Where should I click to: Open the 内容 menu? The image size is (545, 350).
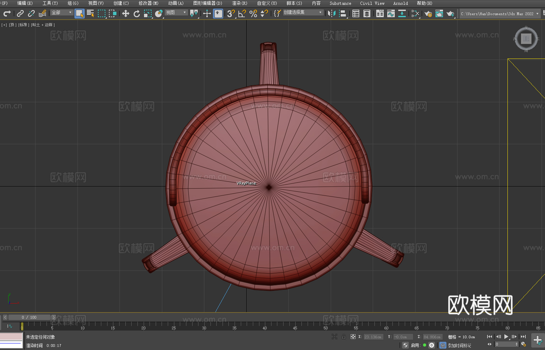(316, 3)
